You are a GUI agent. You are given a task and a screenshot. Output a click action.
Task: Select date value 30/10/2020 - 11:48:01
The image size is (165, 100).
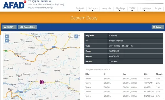coord(121,46)
